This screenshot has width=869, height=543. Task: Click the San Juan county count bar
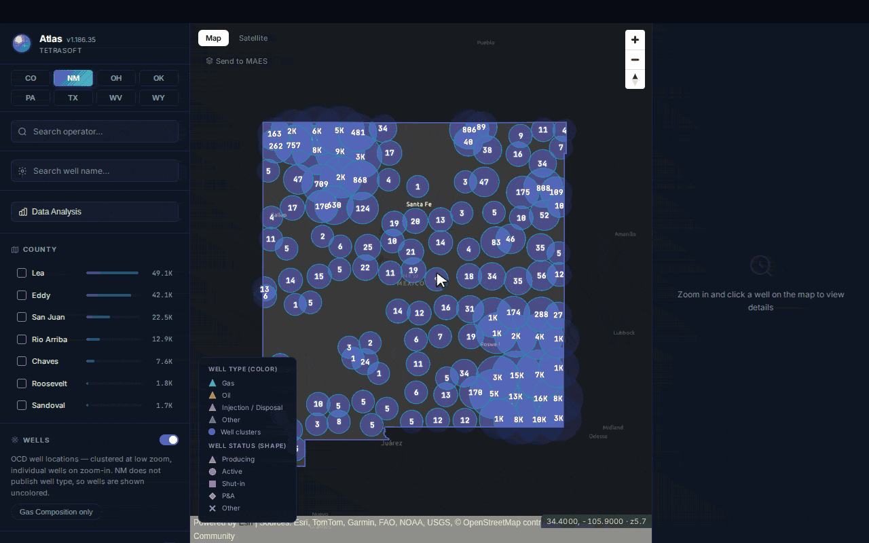click(113, 317)
